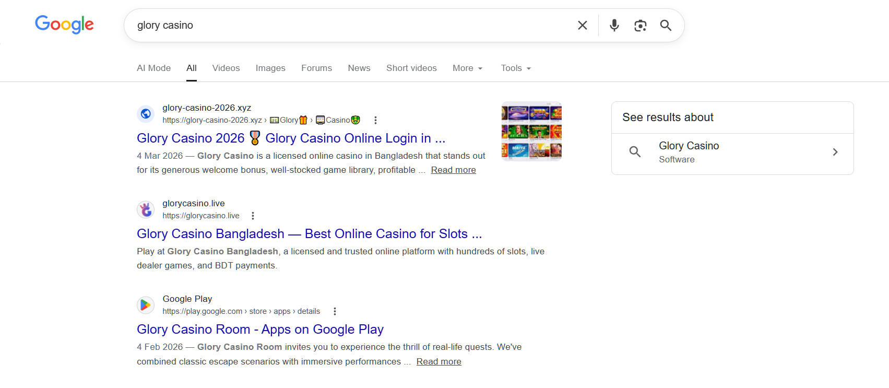
Task: Click the Glory Casino entity name in sidebar
Action: (x=689, y=146)
